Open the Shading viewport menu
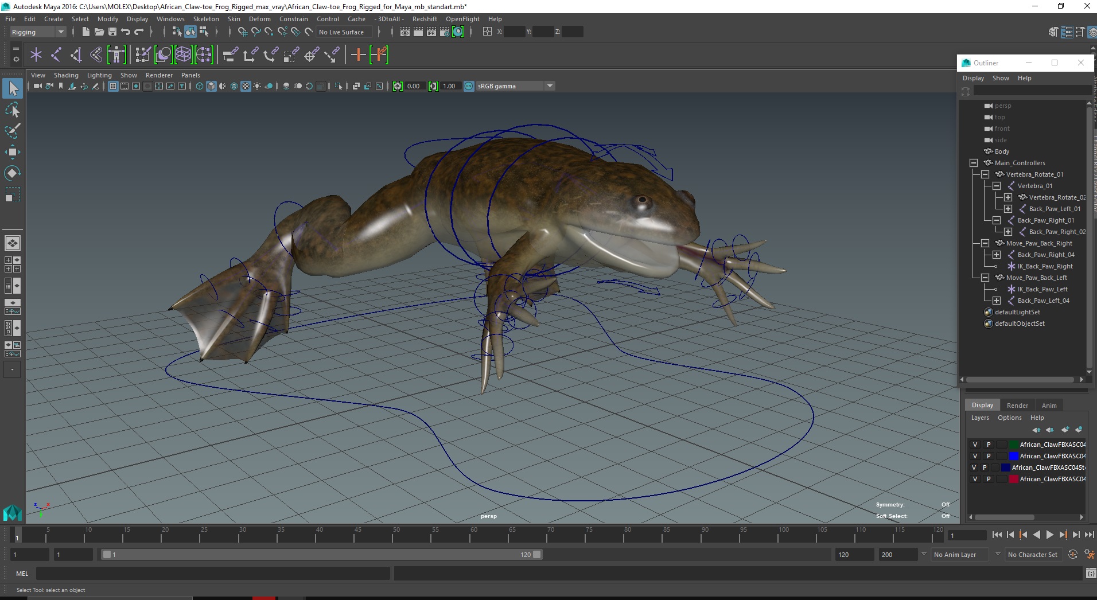 coord(66,75)
